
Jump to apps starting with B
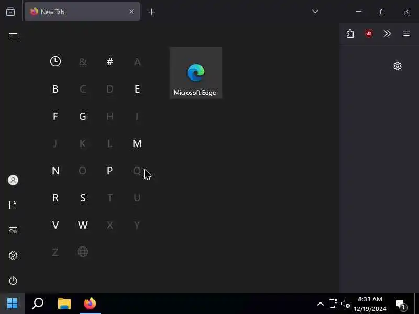point(55,89)
